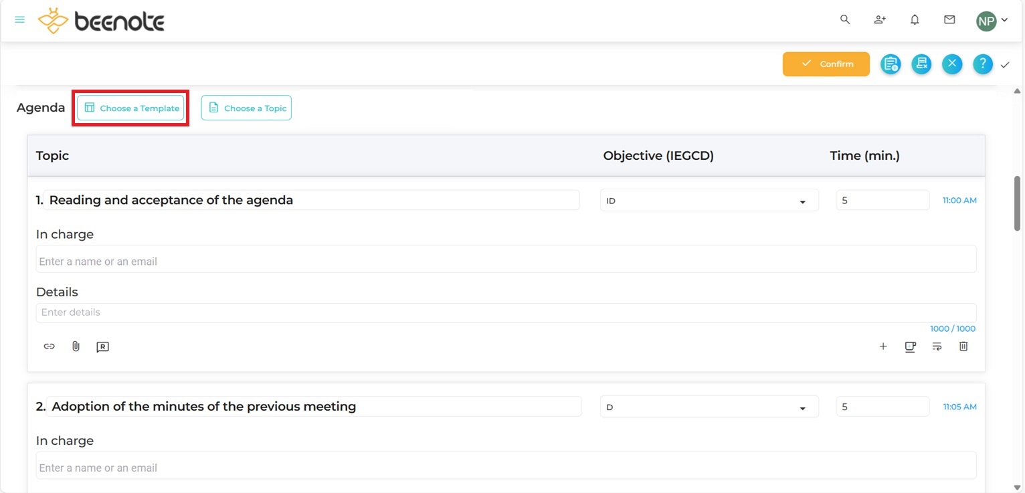Click the link icon in topic 1
The image size is (1025, 493).
pos(49,347)
